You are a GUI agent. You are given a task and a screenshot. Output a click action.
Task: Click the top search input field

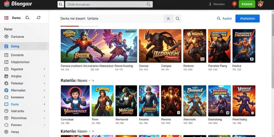109,4
